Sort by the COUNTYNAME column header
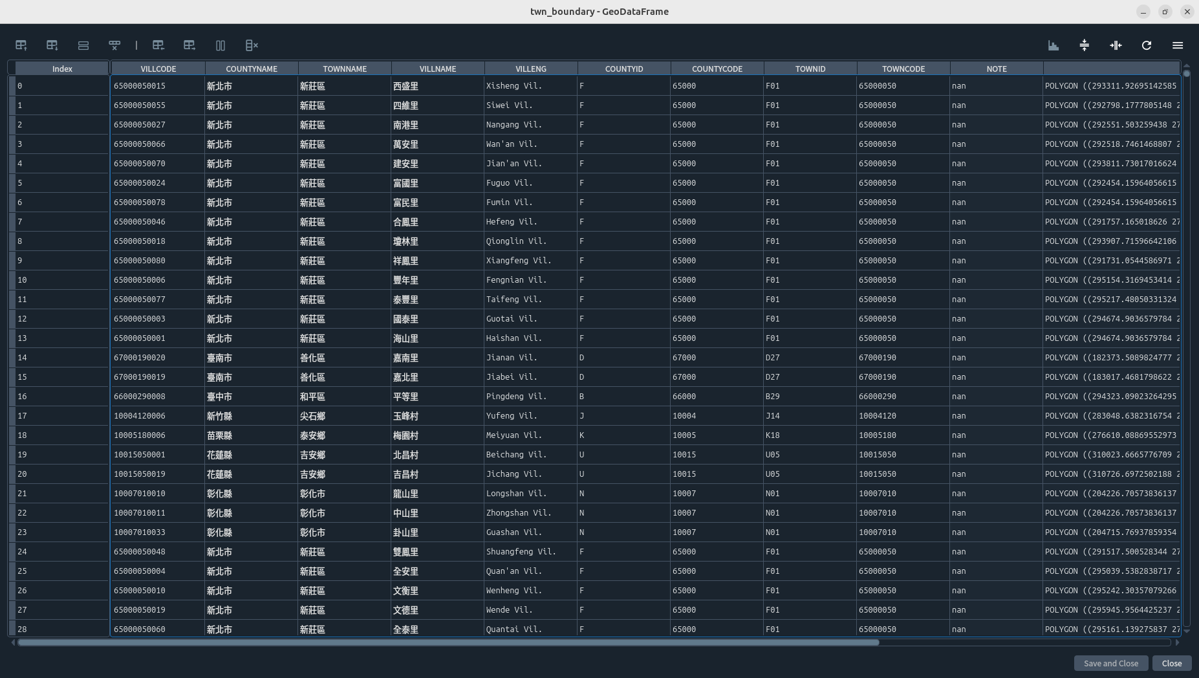The image size is (1199, 678). 252,69
